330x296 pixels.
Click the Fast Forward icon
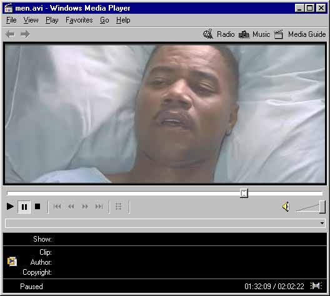click(85, 207)
